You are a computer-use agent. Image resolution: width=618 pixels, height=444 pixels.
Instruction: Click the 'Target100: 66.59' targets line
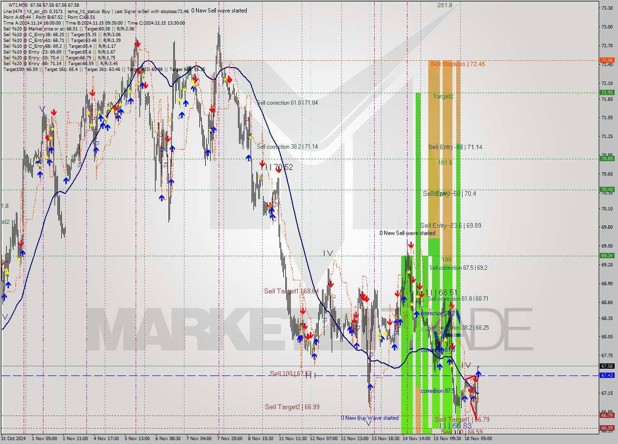104,69
